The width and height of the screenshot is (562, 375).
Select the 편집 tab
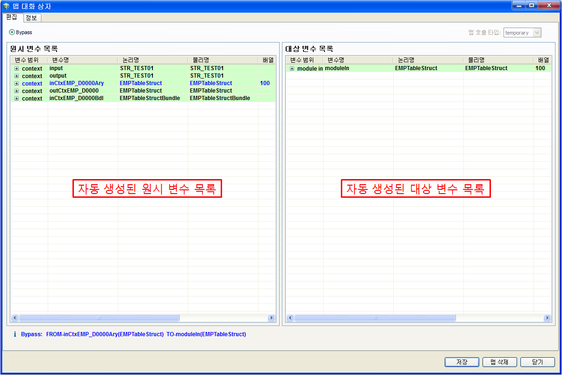pyautogui.click(x=13, y=17)
